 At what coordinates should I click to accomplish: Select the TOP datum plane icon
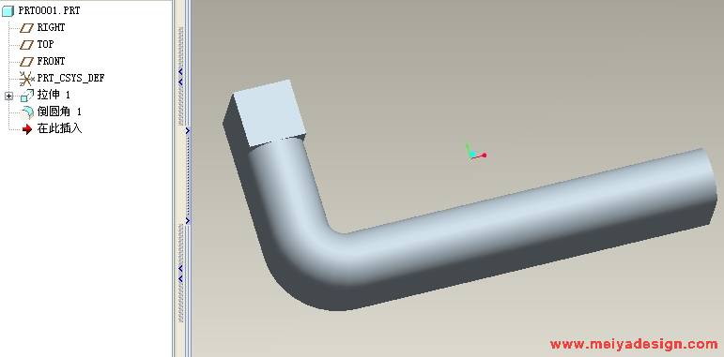click(x=27, y=45)
